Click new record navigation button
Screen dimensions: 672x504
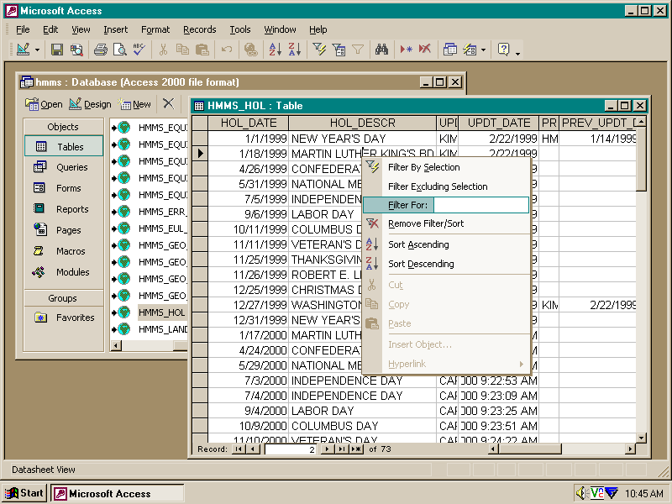coord(356,449)
